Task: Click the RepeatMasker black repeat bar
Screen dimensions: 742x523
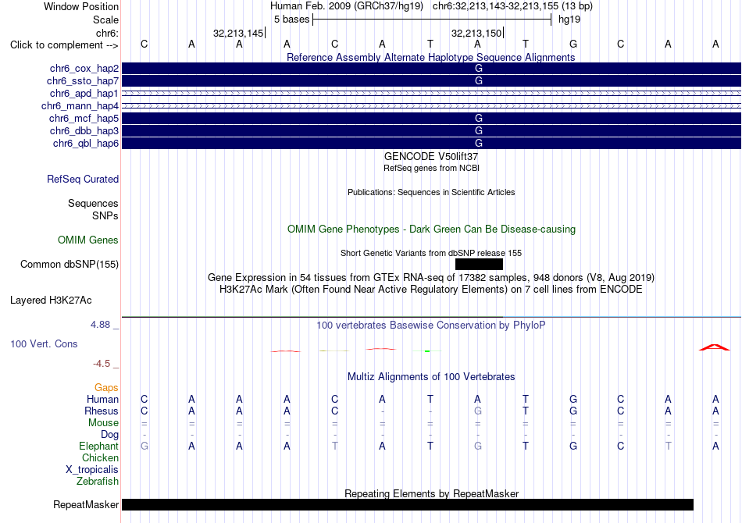Action: pyautogui.click(x=408, y=504)
